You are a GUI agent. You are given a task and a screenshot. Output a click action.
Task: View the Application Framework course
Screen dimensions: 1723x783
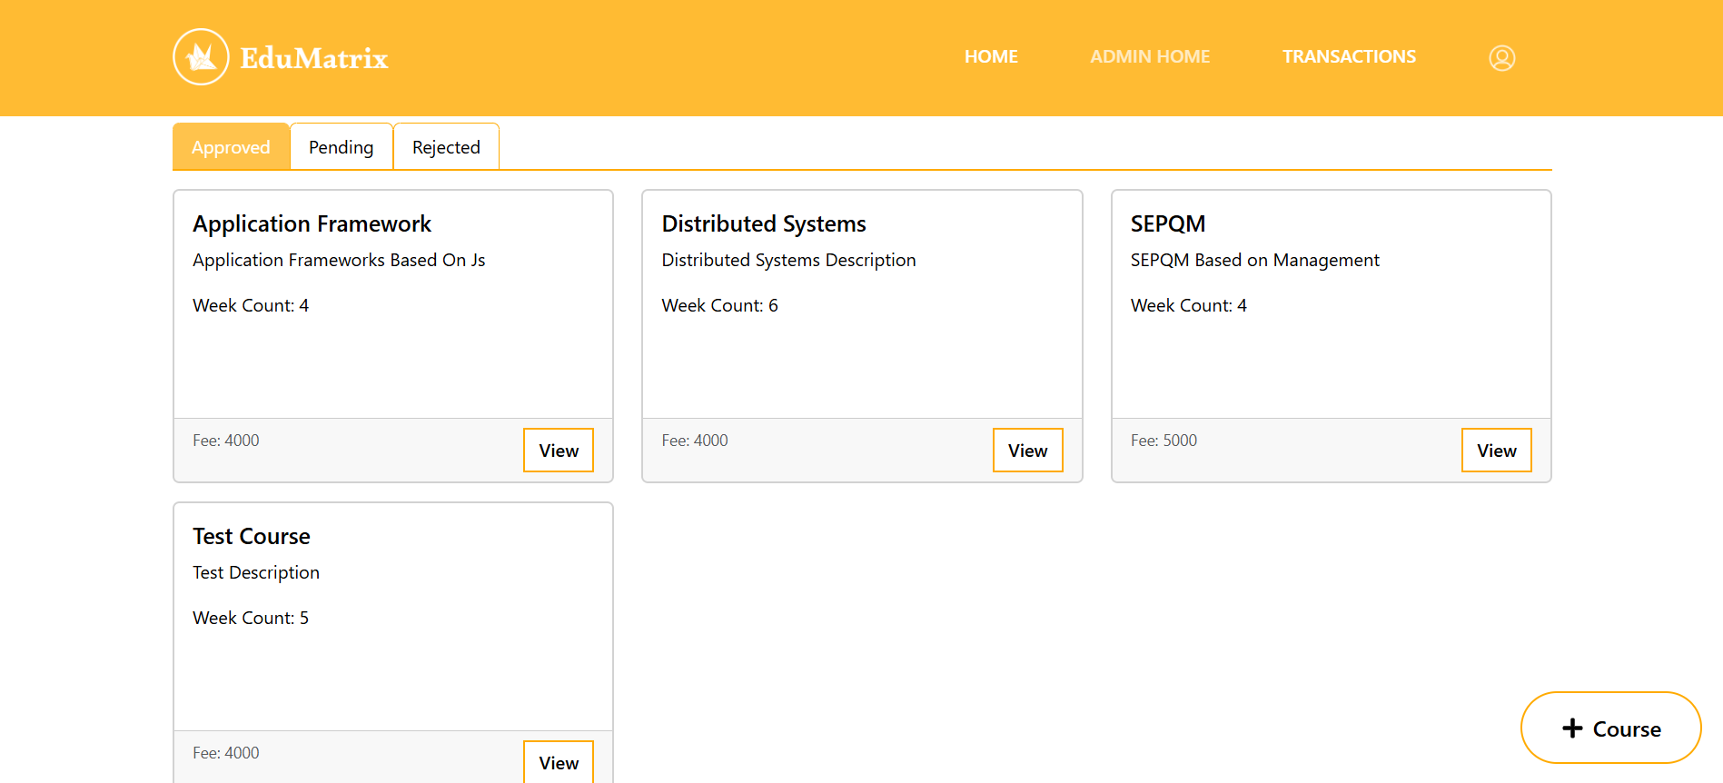click(x=559, y=451)
